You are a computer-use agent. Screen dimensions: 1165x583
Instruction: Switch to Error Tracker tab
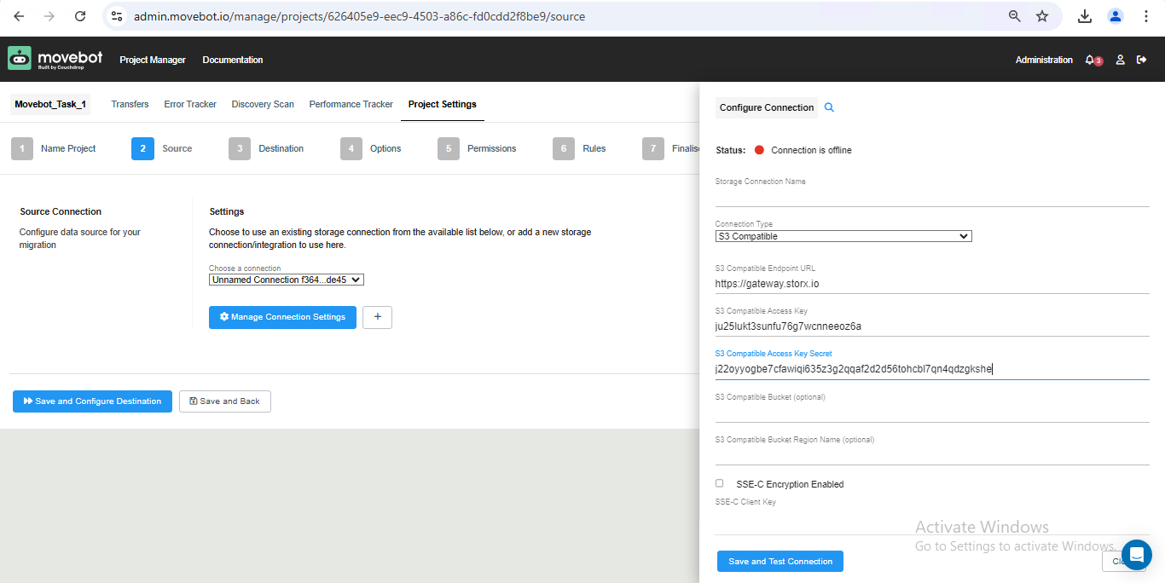(190, 104)
